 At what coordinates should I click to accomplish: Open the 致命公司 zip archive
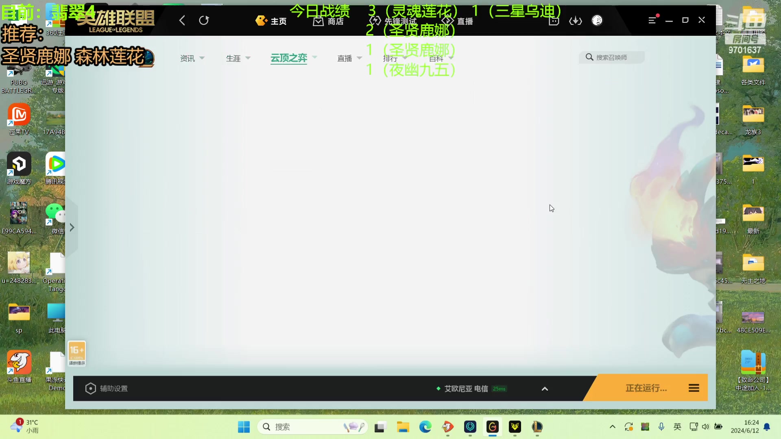[753, 370]
